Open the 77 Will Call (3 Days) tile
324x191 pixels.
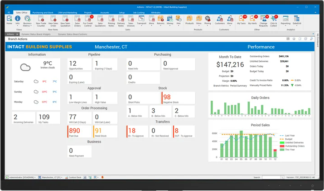point(79,118)
